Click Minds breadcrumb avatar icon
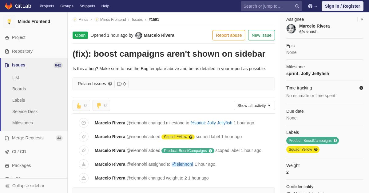369x193 pixels. 75,20
